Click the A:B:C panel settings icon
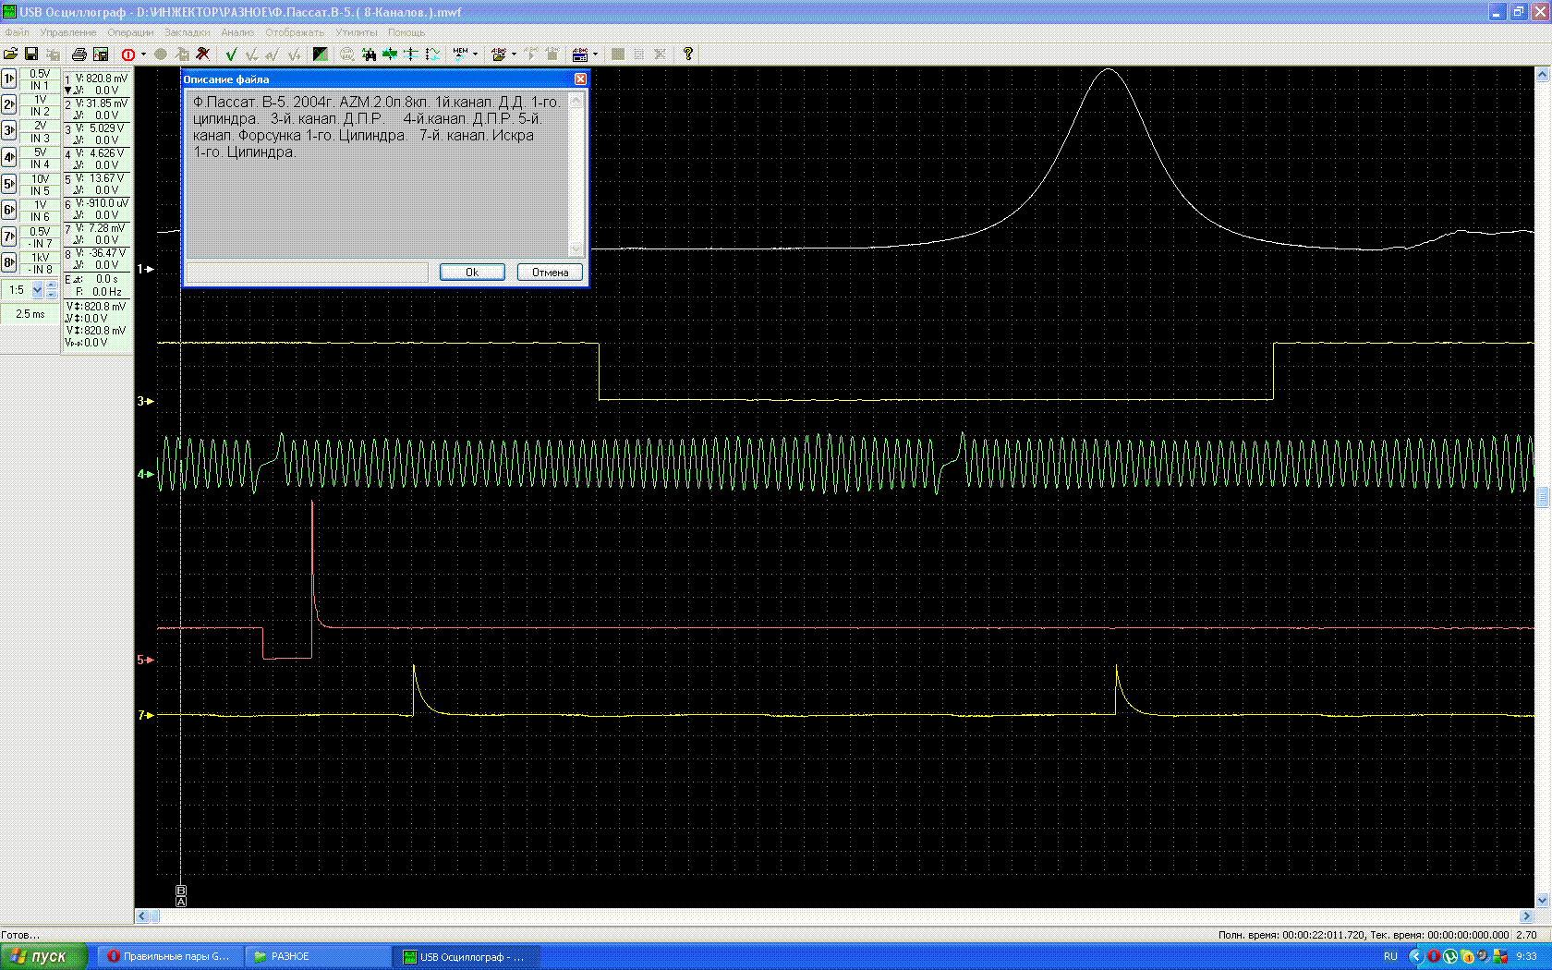 pyautogui.click(x=580, y=55)
